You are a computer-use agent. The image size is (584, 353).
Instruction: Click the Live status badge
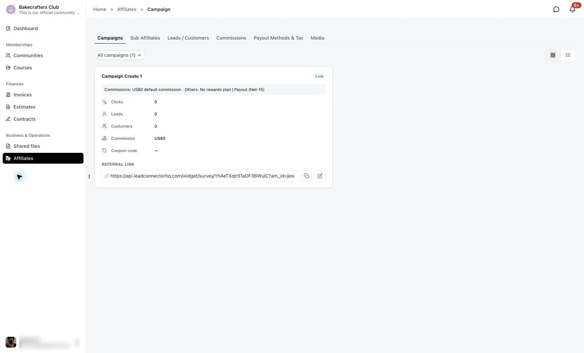coord(319,76)
